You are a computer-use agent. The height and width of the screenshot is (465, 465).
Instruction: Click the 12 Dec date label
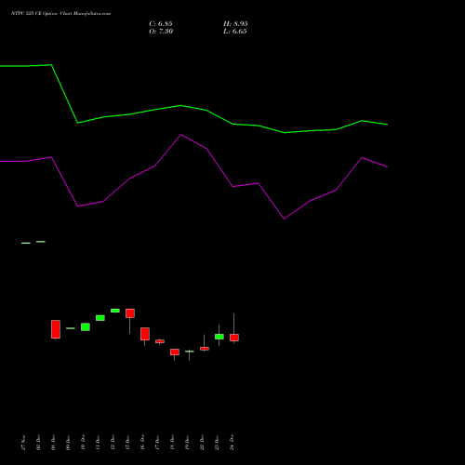pyautogui.click(x=113, y=443)
